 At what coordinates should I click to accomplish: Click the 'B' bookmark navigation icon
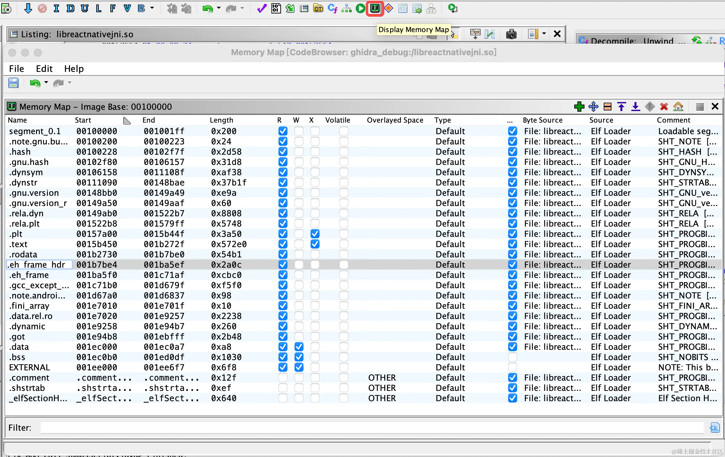pos(141,8)
